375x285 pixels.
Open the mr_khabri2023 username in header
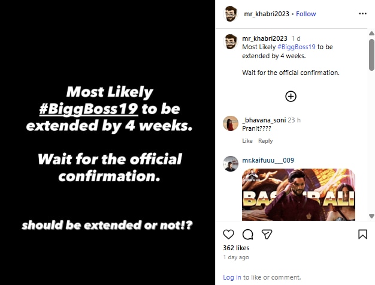tap(267, 14)
